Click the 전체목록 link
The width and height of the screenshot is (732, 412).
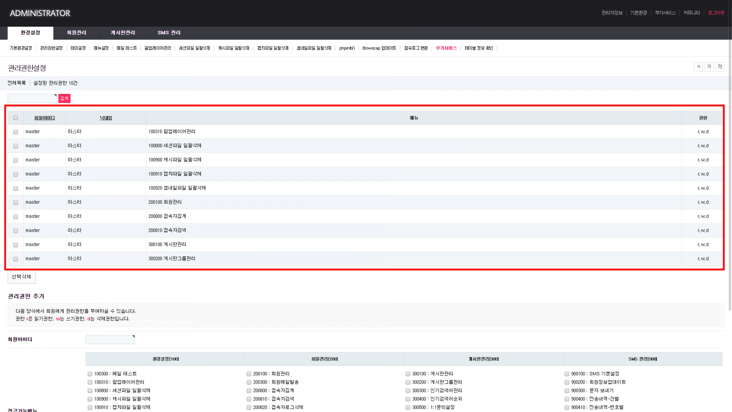coord(16,83)
